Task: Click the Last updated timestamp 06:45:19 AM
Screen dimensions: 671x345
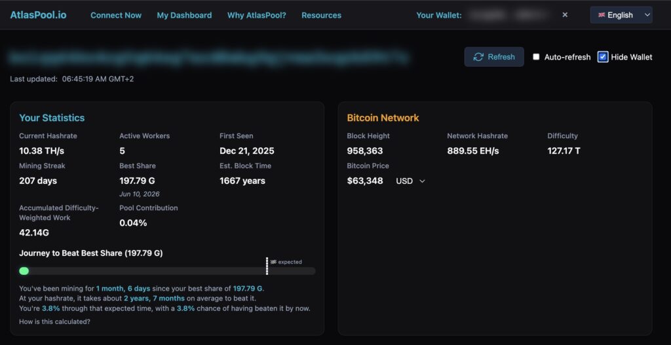Action: click(x=98, y=79)
